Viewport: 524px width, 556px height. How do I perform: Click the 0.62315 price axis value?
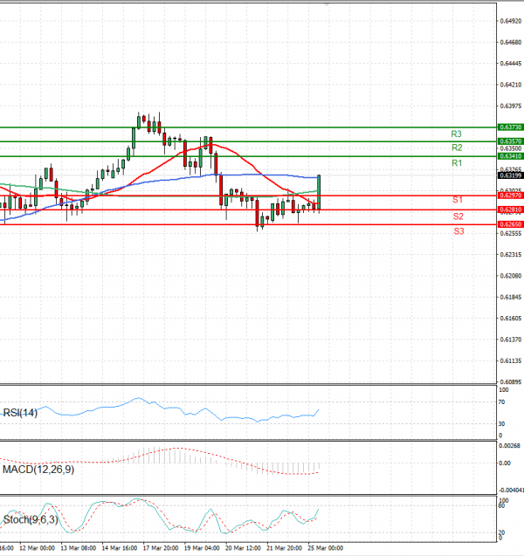coord(511,255)
